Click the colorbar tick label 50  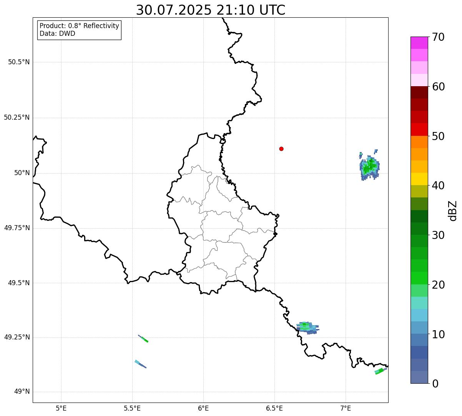click(x=438, y=136)
